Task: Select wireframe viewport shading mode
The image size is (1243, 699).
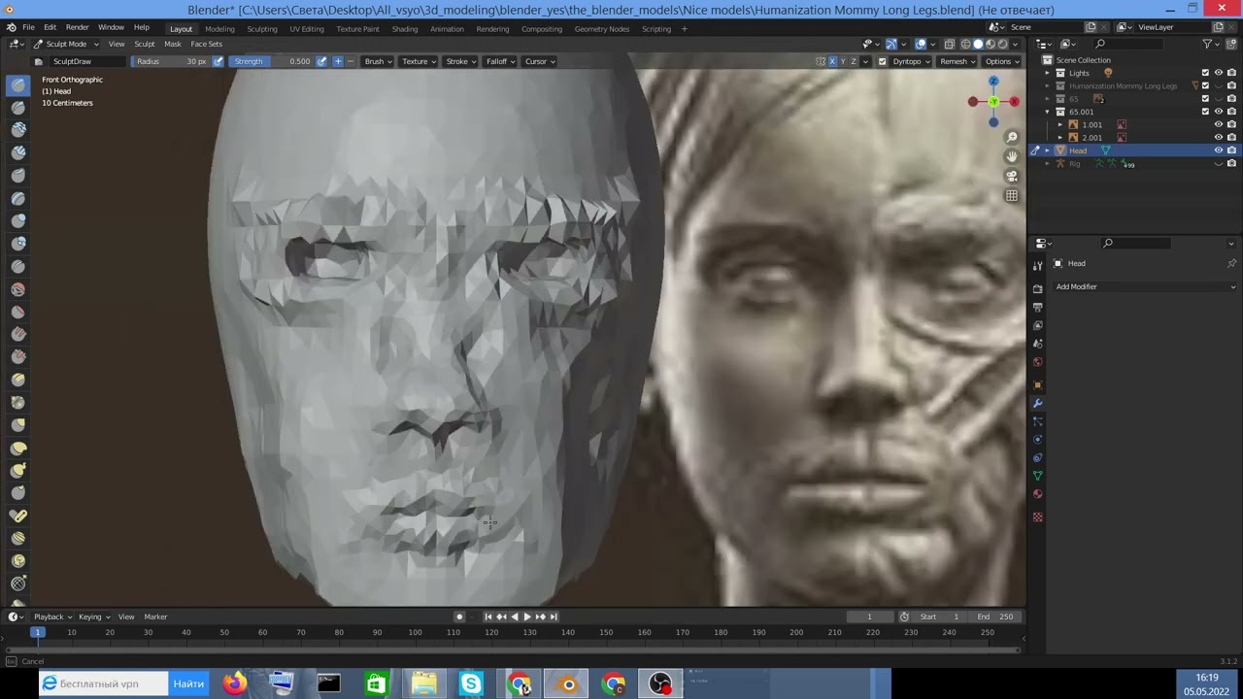Action: click(x=965, y=44)
